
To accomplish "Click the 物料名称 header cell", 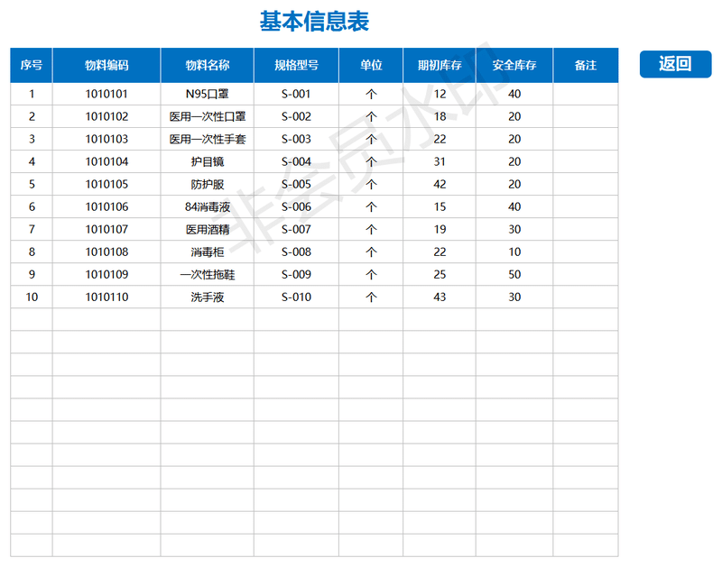I will coord(207,66).
